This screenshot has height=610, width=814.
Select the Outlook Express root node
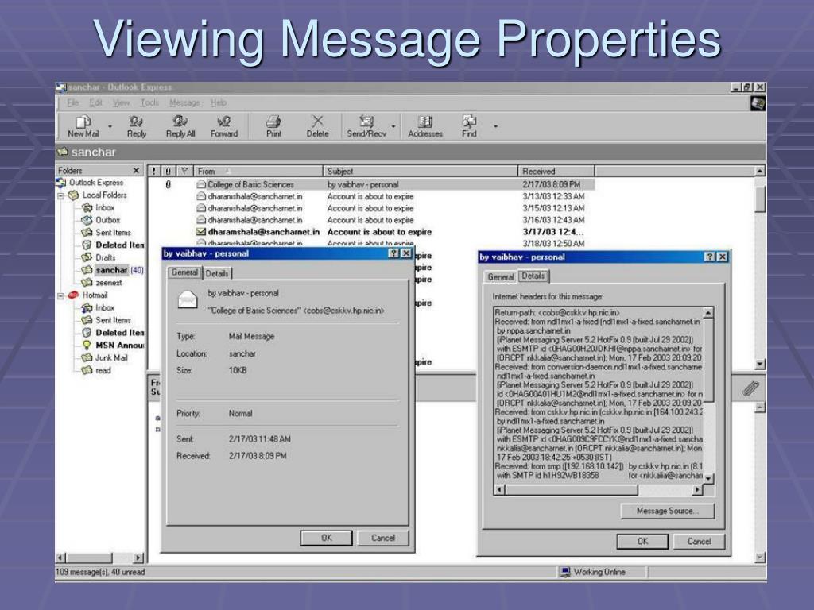[x=91, y=183]
